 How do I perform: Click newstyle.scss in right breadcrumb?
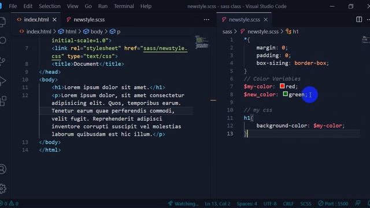click(x=263, y=31)
